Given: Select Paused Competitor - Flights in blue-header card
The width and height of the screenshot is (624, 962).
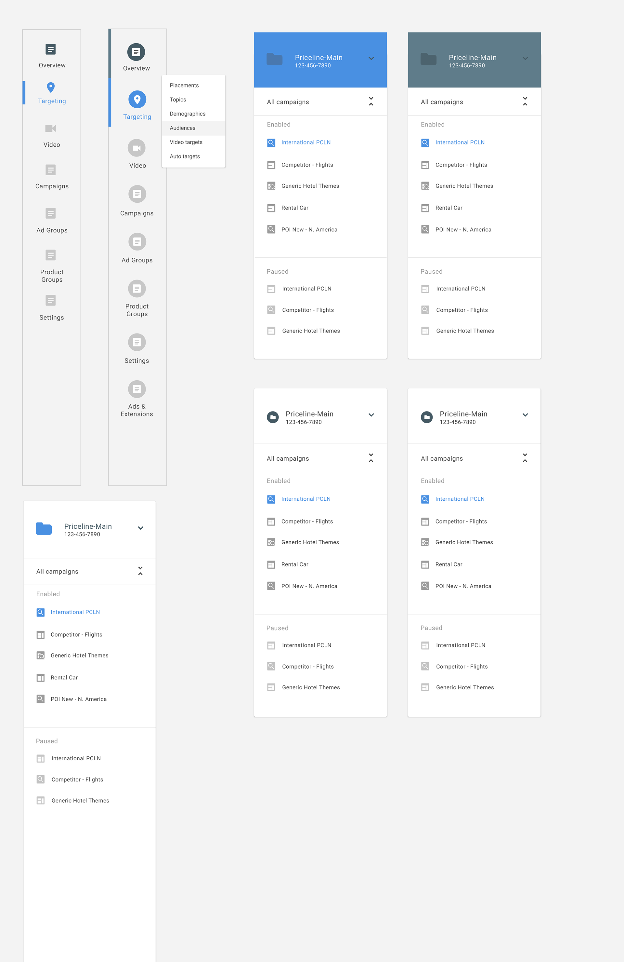Looking at the screenshot, I should [x=308, y=310].
